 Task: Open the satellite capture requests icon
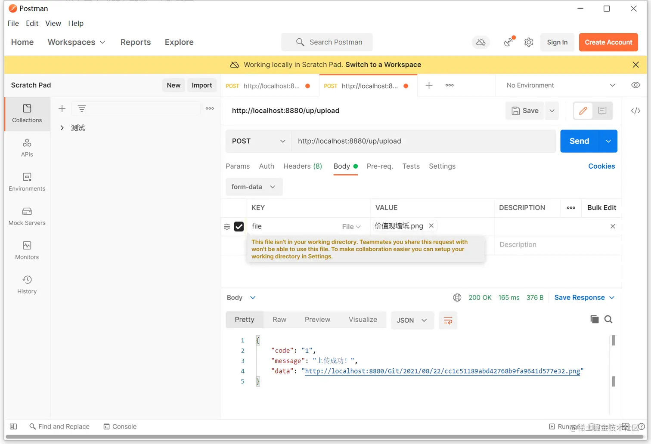[x=509, y=42]
